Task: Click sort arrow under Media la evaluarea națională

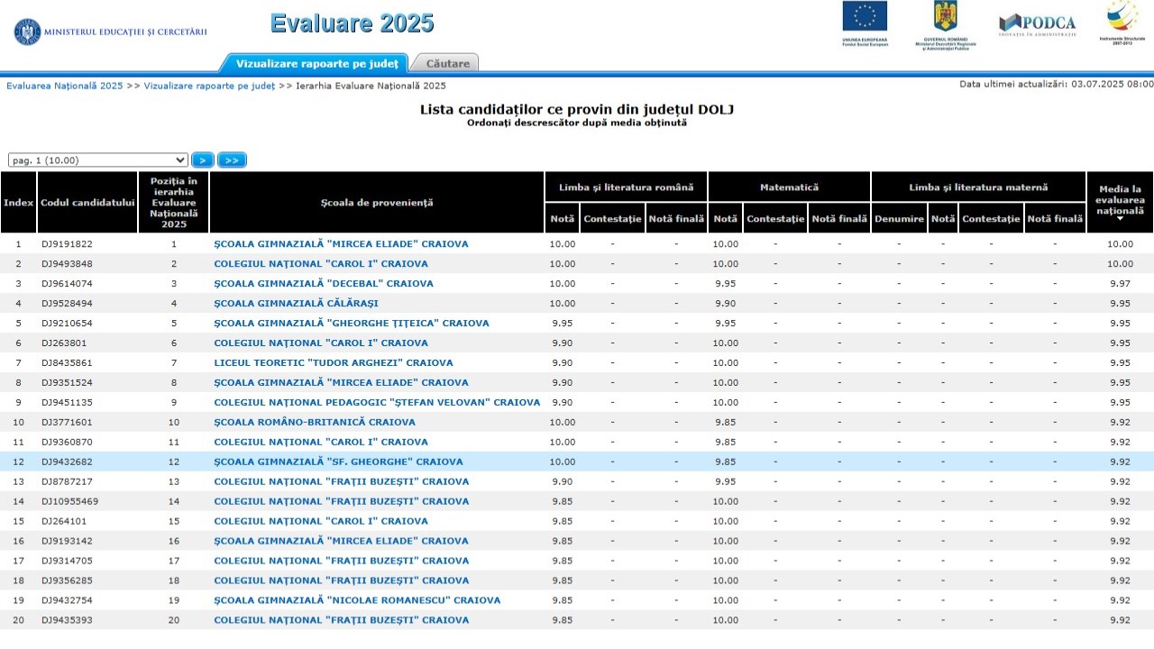Action: [x=1120, y=219]
